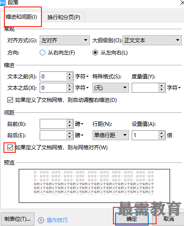Click the 段后(E) spacing input field

click(x=53, y=135)
